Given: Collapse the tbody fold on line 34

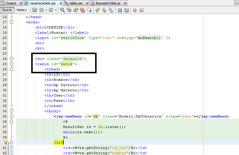Looking at the screenshot, I should (11, 111).
